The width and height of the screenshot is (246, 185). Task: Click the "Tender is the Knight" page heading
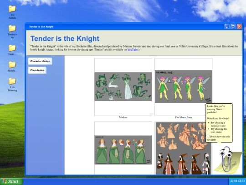pyautogui.click(x=65, y=38)
